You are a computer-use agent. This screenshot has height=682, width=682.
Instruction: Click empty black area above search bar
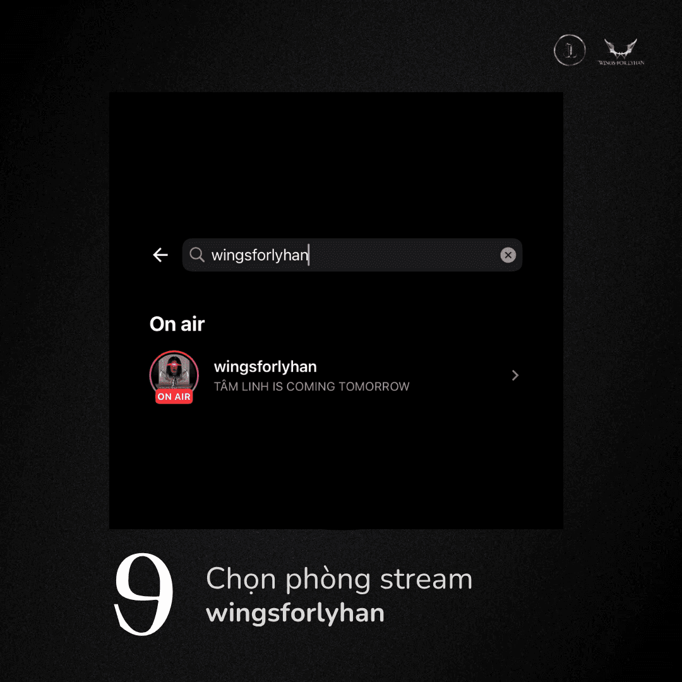click(x=336, y=165)
